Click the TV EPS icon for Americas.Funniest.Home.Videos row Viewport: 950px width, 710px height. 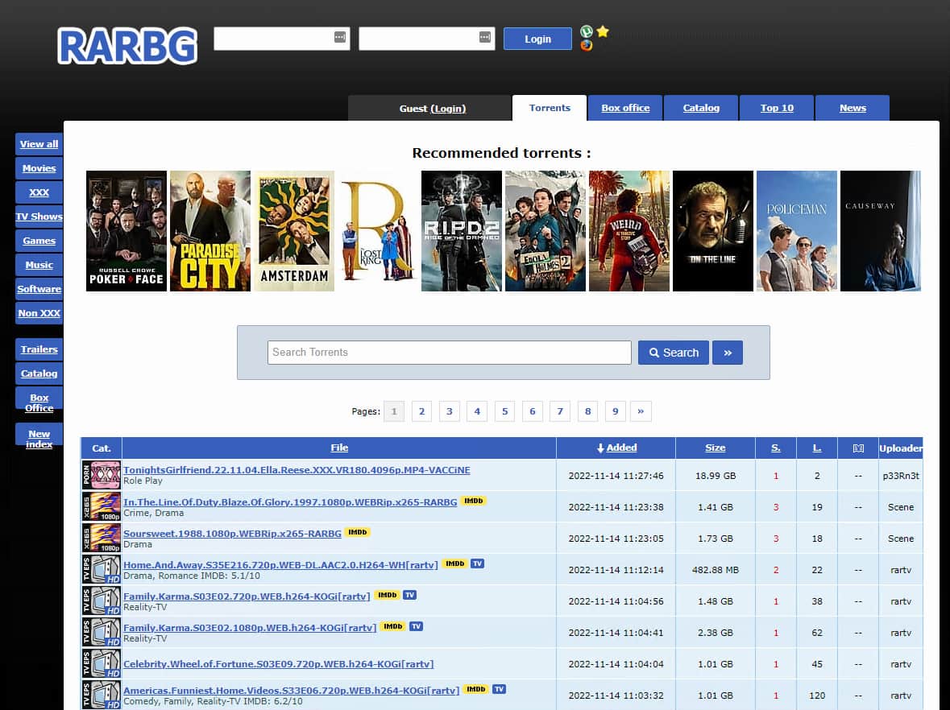click(102, 695)
